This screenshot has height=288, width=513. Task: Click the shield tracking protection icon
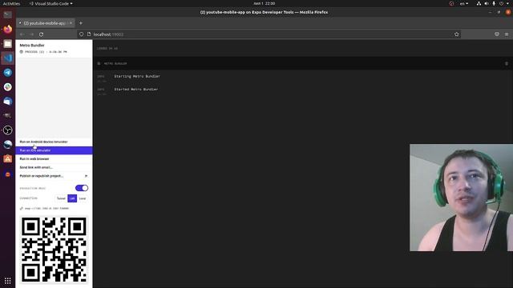point(81,34)
